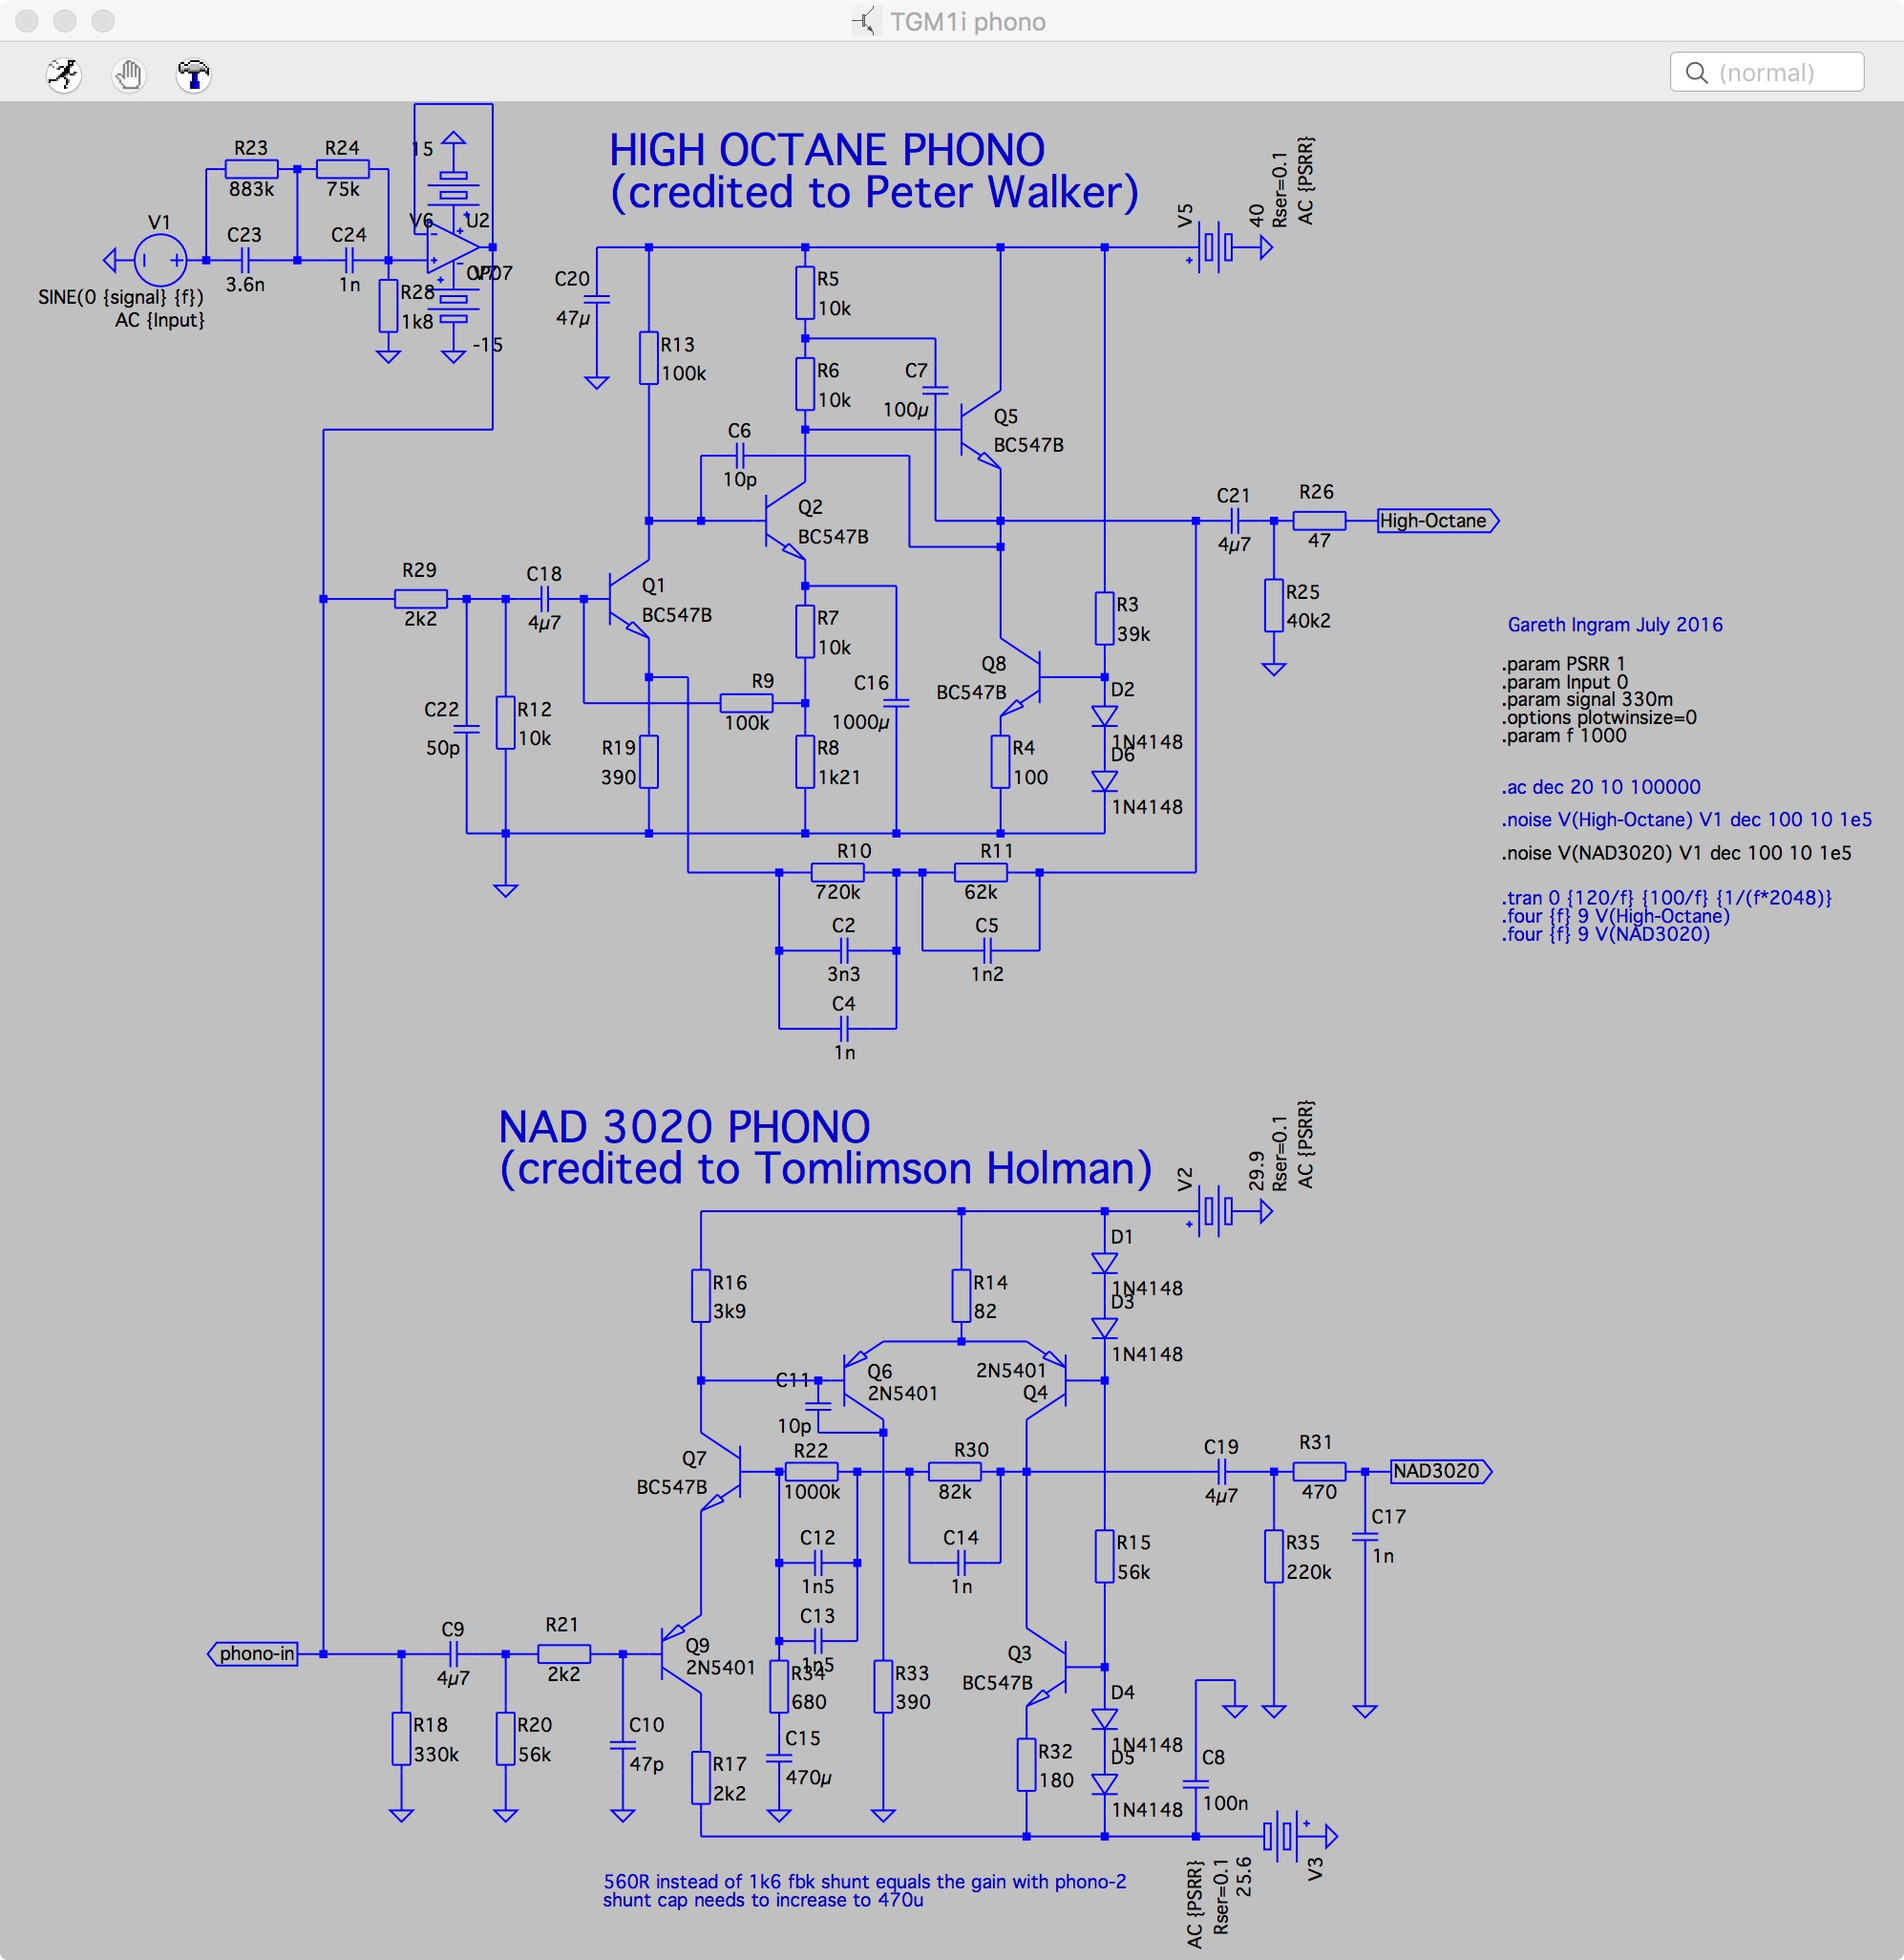
Task: Click the HIGH OCTANE PHONO title text
Action: coord(827,151)
